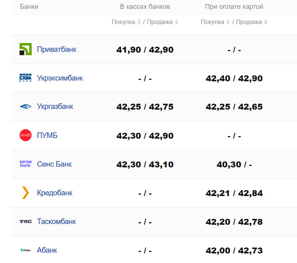
Task: Open the Абанк bank link
Action: [x=47, y=250]
